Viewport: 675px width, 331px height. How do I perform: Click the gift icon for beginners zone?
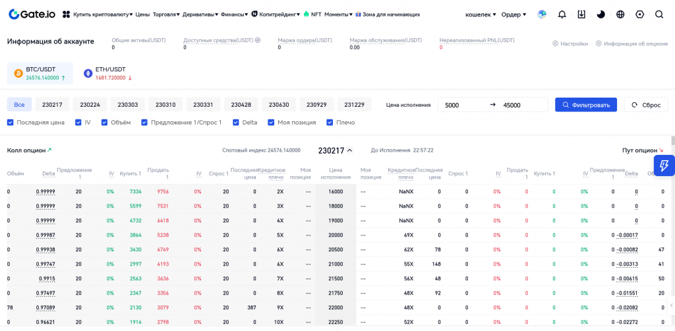(358, 15)
